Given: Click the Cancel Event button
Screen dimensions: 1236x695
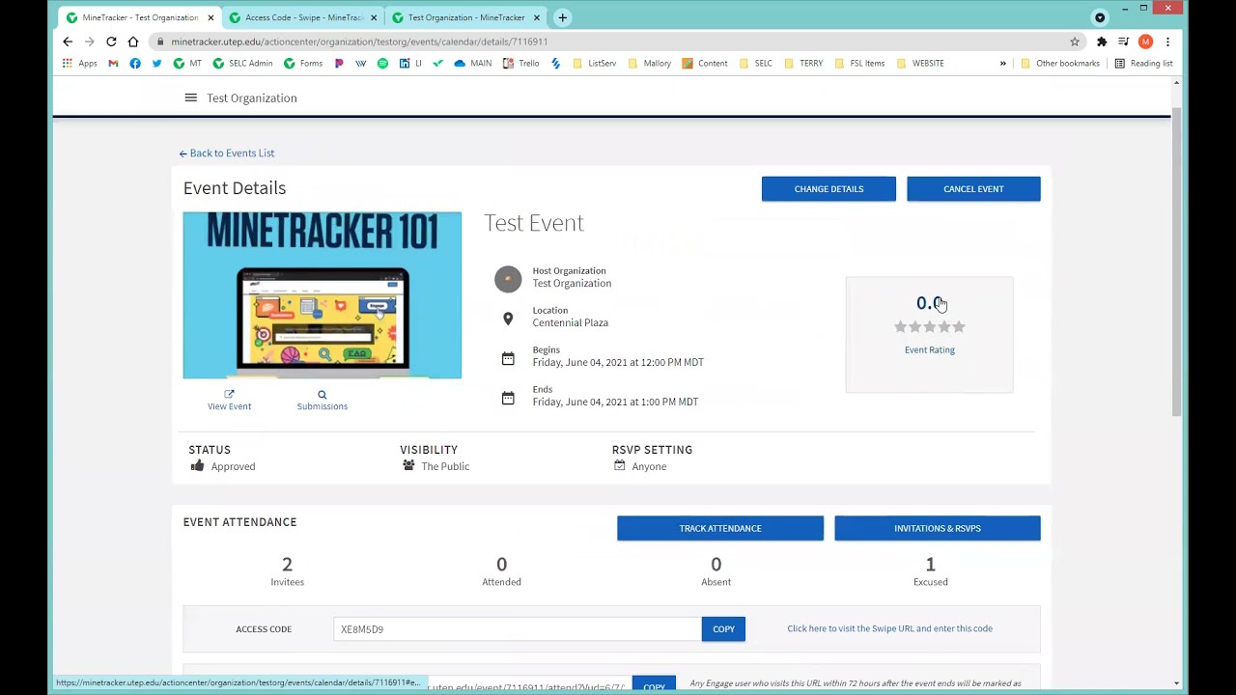Looking at the screenshot, I should [973, 189].
